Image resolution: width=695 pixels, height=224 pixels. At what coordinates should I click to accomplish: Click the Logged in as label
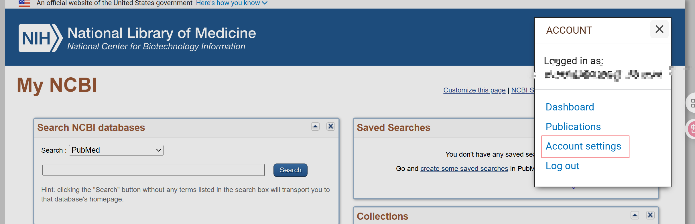point(574,61)
